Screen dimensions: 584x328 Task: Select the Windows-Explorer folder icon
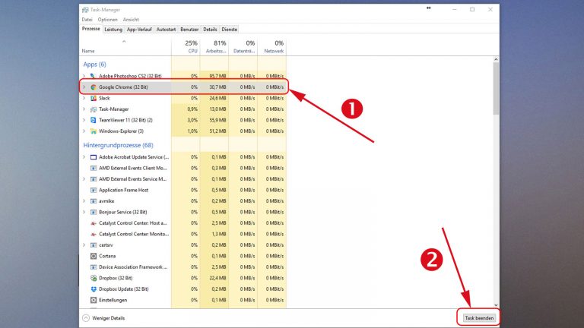pos(93,131)
